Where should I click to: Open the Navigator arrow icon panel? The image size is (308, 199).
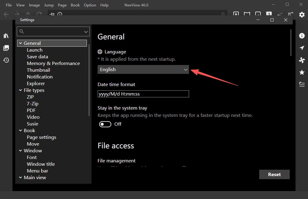tap(302, 48)
